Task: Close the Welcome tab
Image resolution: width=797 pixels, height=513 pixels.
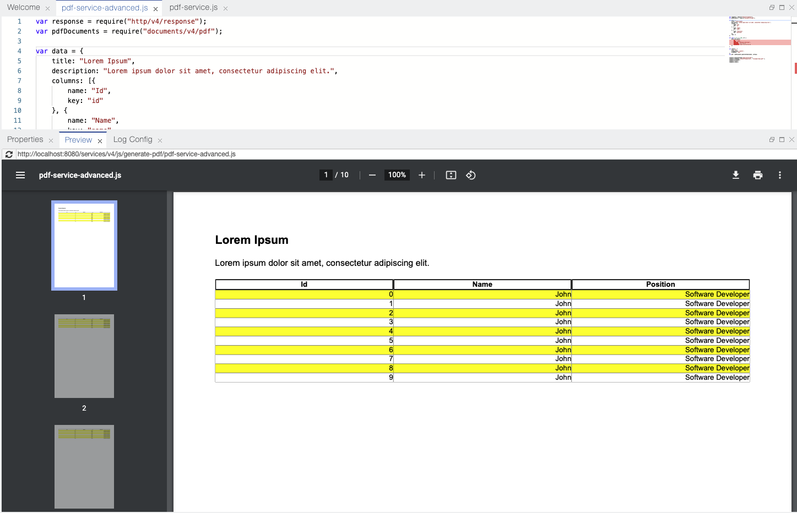Action: [x=47, y=8]
